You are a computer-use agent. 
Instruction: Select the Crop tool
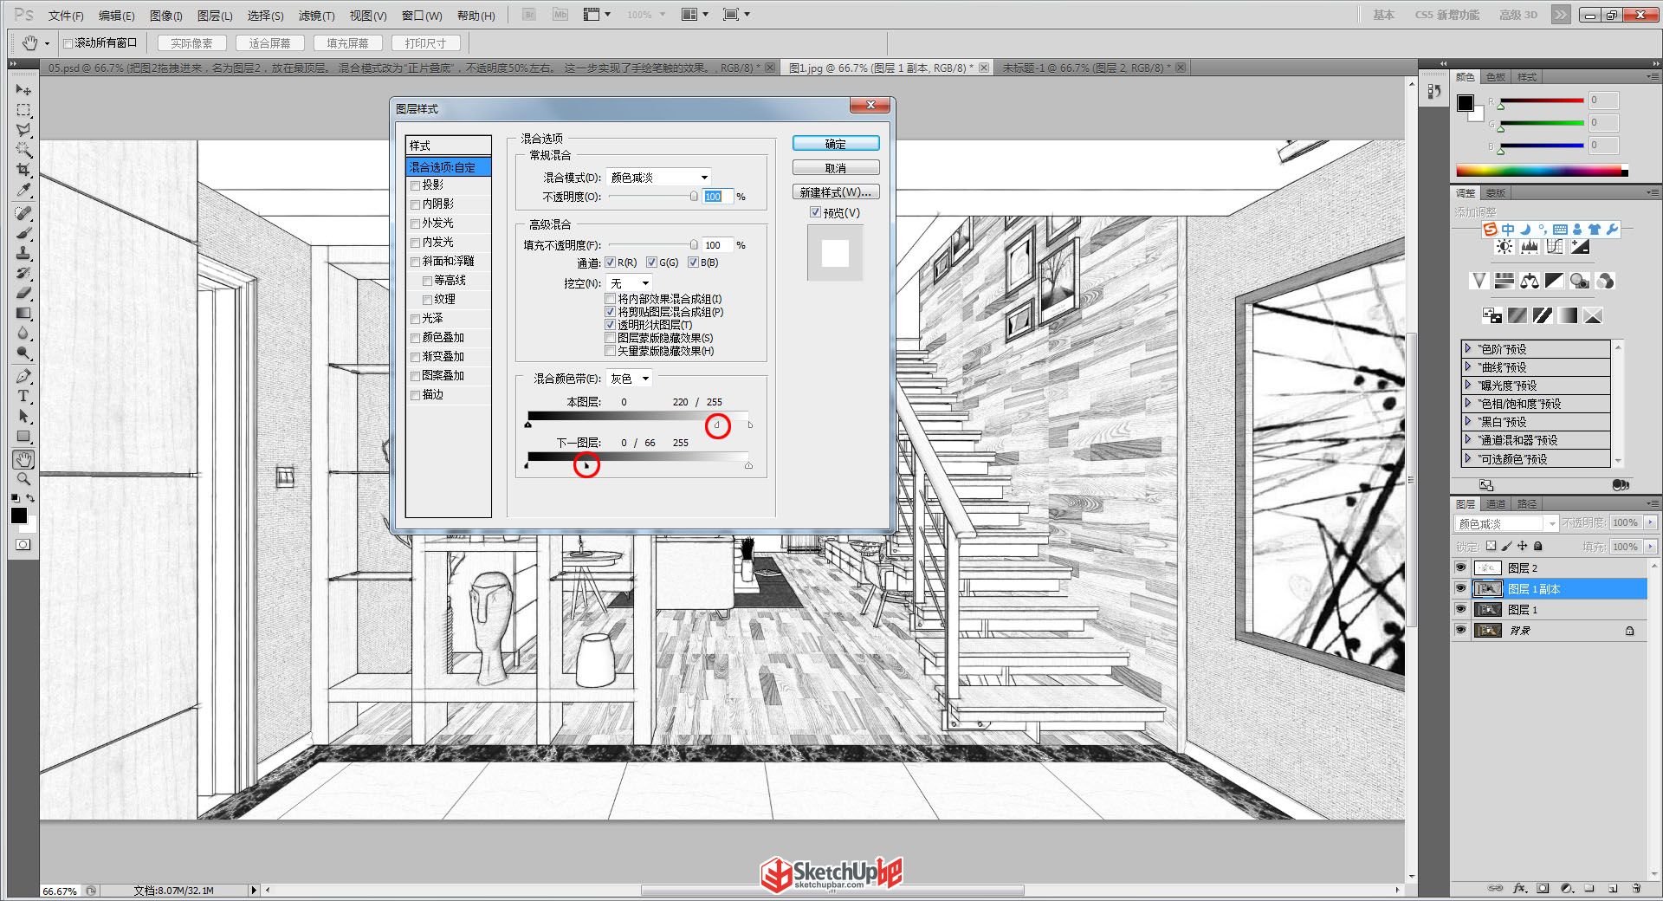pos(23,170)
